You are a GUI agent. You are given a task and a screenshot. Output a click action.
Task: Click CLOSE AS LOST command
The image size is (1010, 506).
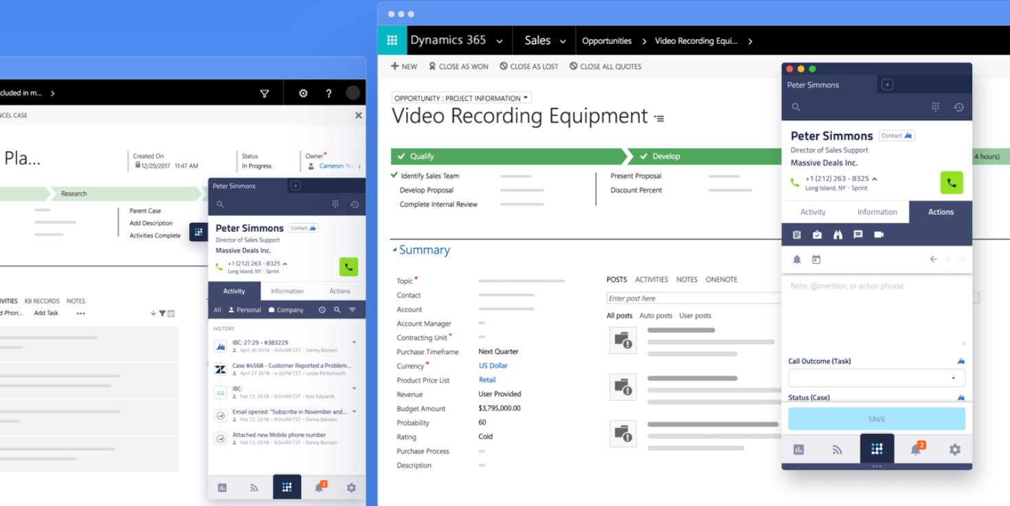[529, 67]
